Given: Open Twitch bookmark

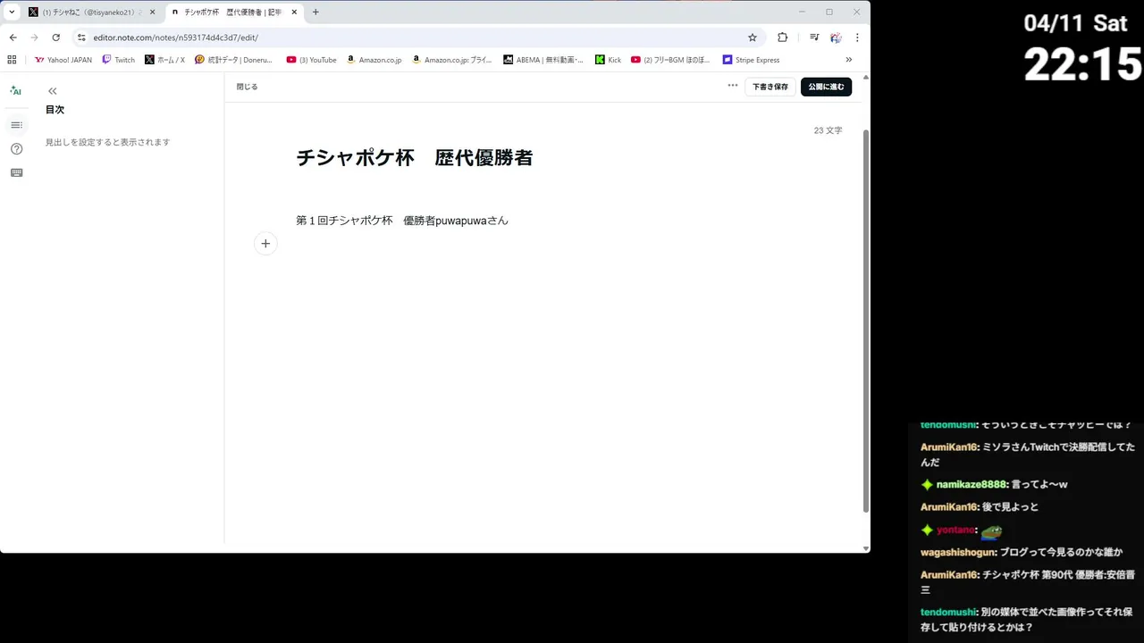Looking at the screenshot, I should click(119, 60).
